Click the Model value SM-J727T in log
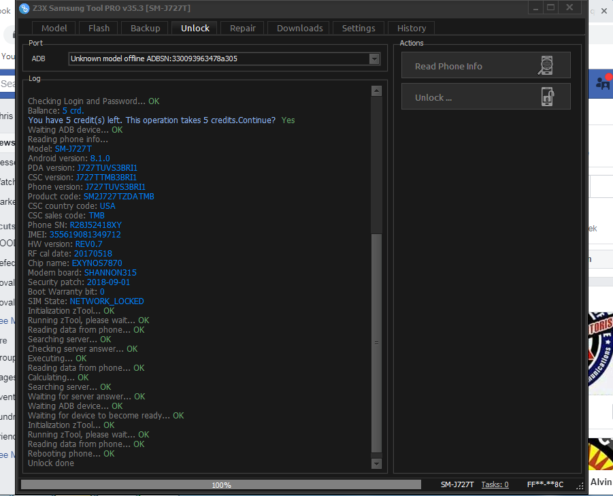This screenshot has width=613, height=496. coord(73,149)
